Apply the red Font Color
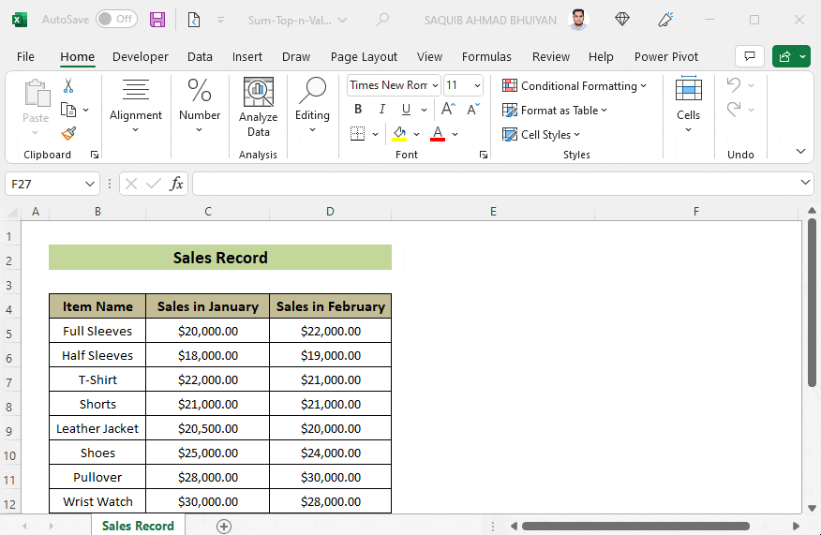Viewport: 821px width, 535px height. tap(438, 133)
